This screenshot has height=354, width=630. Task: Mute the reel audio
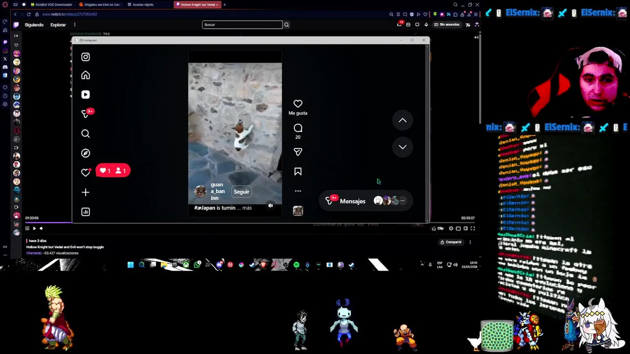point(270,206)
